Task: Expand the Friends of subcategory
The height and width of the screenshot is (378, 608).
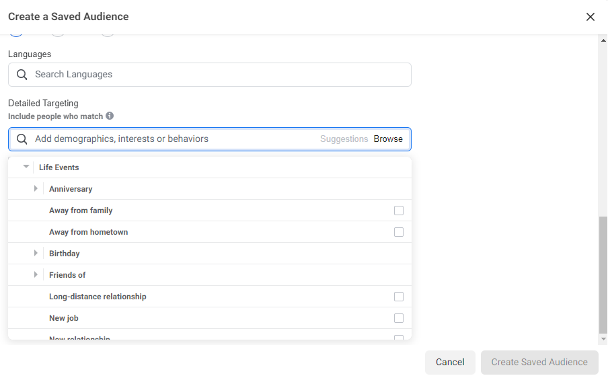Action: [x=36, y=275]
